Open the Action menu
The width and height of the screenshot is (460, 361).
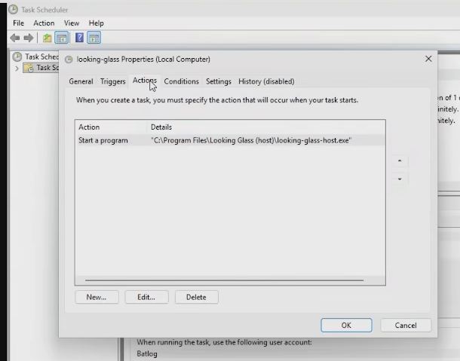tap(44, 23)
